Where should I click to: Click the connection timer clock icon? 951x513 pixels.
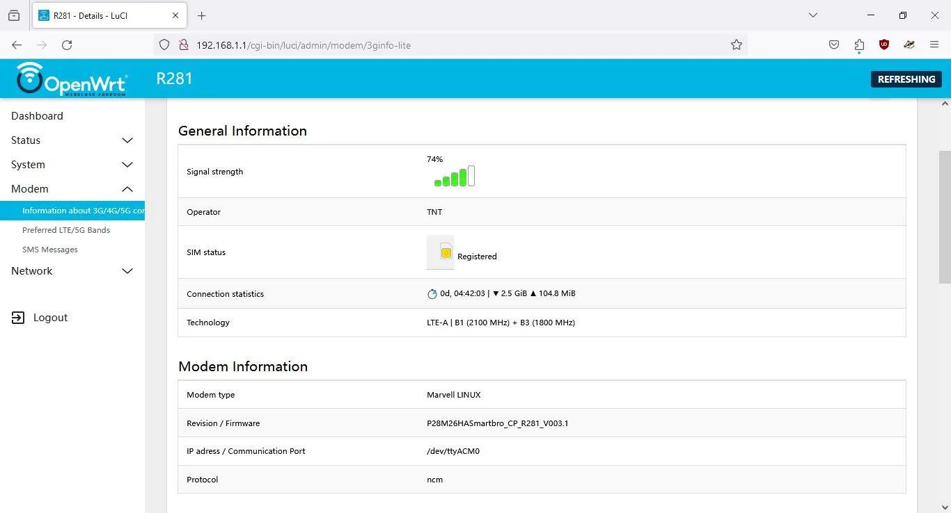click(432, 294)
